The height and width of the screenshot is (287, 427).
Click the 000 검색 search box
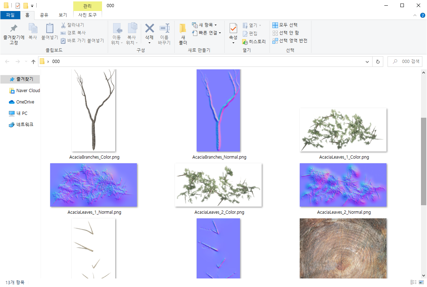pyautogui.click(x=405, y=62)
